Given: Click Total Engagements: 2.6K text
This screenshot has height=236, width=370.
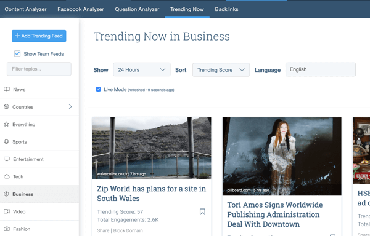Looking at the screenshot, I should point(128,220).
